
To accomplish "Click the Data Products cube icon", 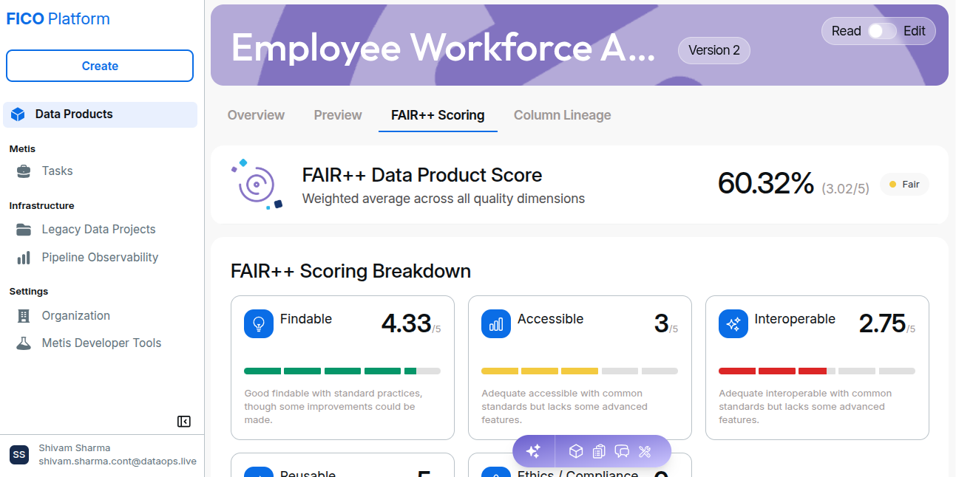I will pyautogui.click(x=18, y=114).
